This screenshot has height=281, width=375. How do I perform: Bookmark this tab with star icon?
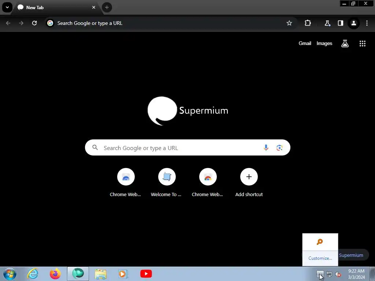click(289, 23)
